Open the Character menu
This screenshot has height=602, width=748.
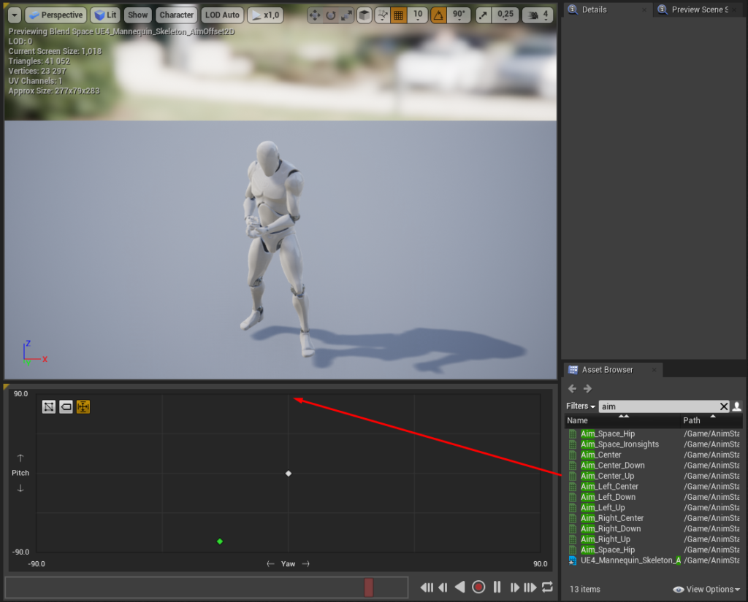[177, 15]
